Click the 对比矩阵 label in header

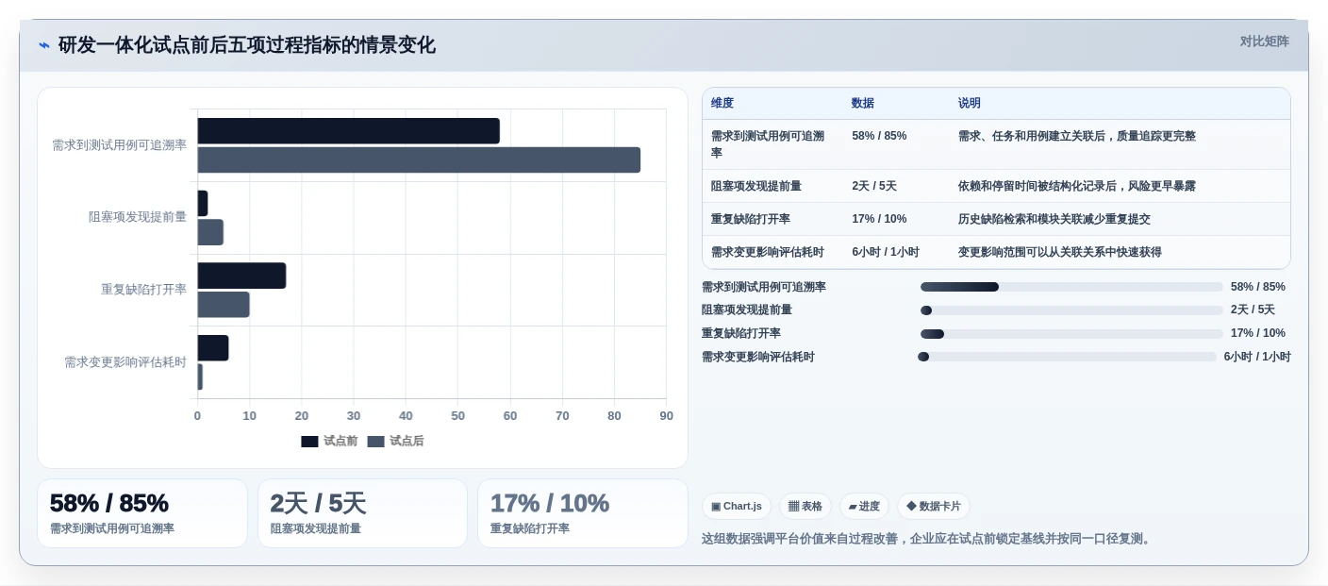point(1264,42)
